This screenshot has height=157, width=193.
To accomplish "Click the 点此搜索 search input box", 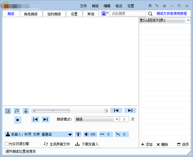I will click(128, 13).
